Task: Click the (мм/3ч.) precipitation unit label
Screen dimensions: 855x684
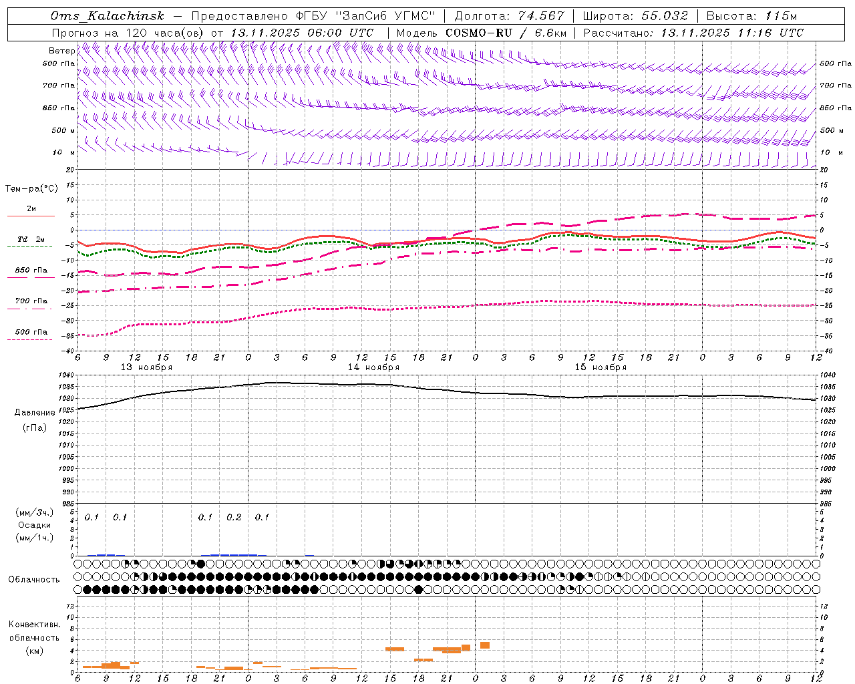Action: click(x=35, y=513)
